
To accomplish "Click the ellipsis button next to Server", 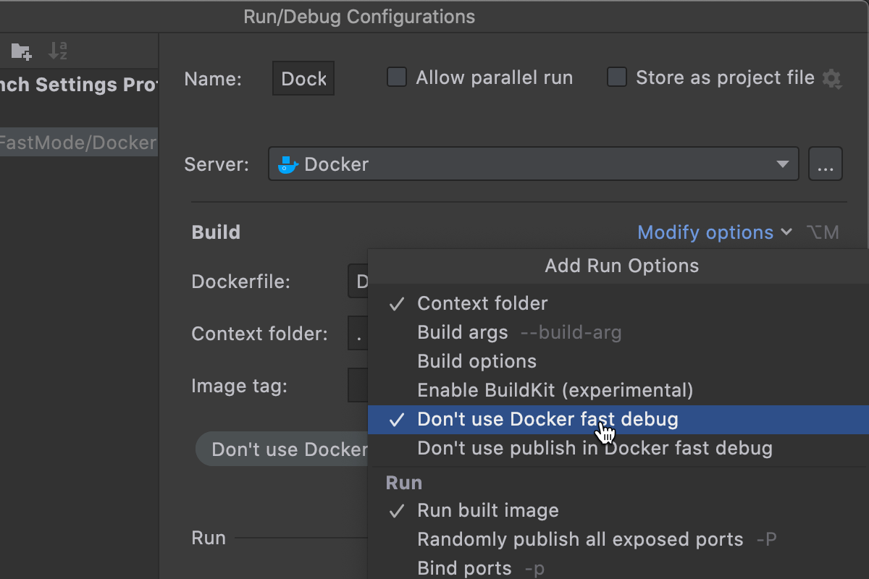I will click(826, 164).
